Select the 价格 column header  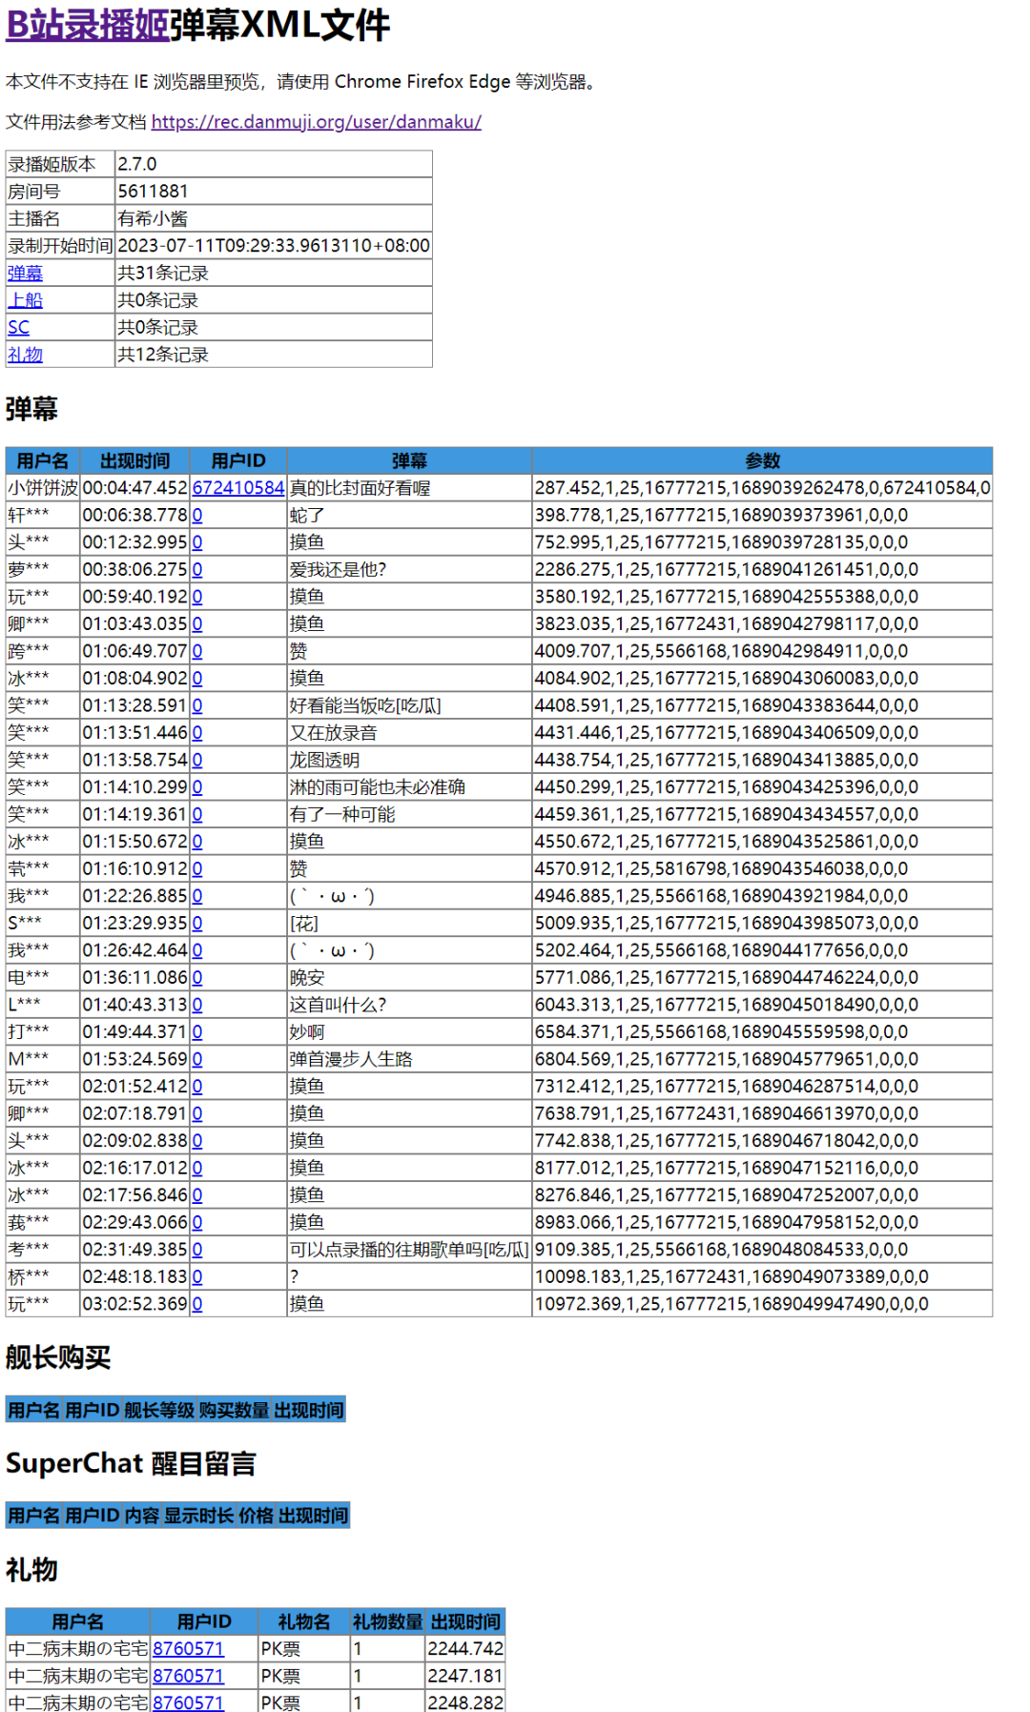click(x=257, y=1516)
